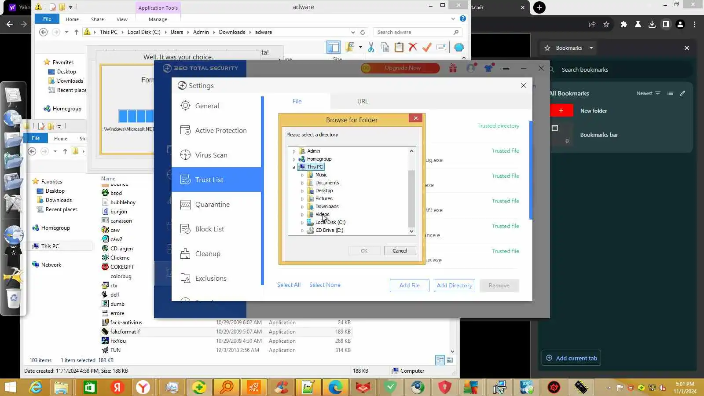
Task: Click Add current tab in Bookmarks panel
Action: point(571,358)
